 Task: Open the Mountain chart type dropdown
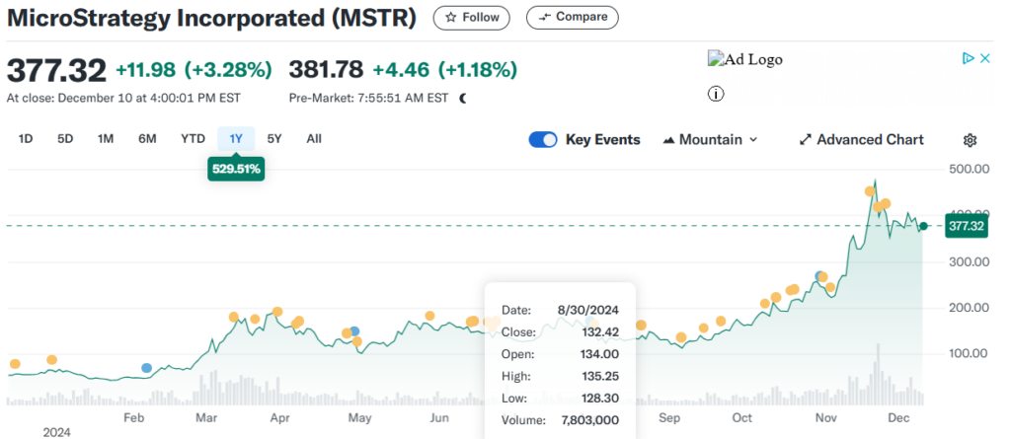tap(710, 140)
